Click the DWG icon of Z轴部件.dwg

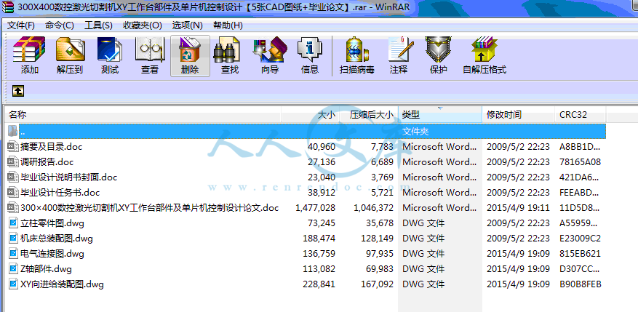point(13,269)
